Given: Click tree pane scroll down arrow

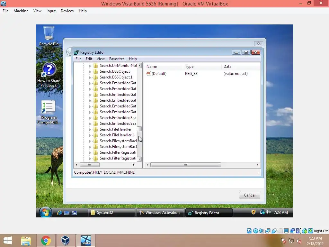Looking at the screenshot, I should click(x=139, y=159).
